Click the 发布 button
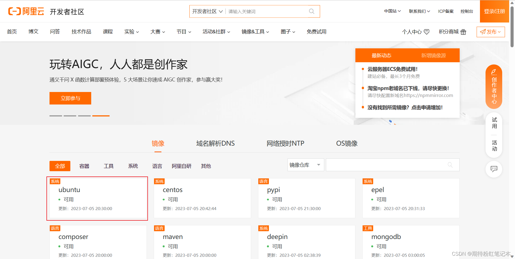Screen dimensions: 515x259 pyautogui.click(x=491, y=32)
